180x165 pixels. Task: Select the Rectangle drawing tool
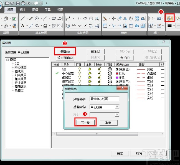(54, 18)
